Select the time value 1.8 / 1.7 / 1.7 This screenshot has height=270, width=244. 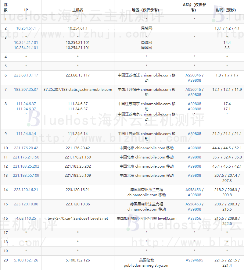click(x=227, y=75)
